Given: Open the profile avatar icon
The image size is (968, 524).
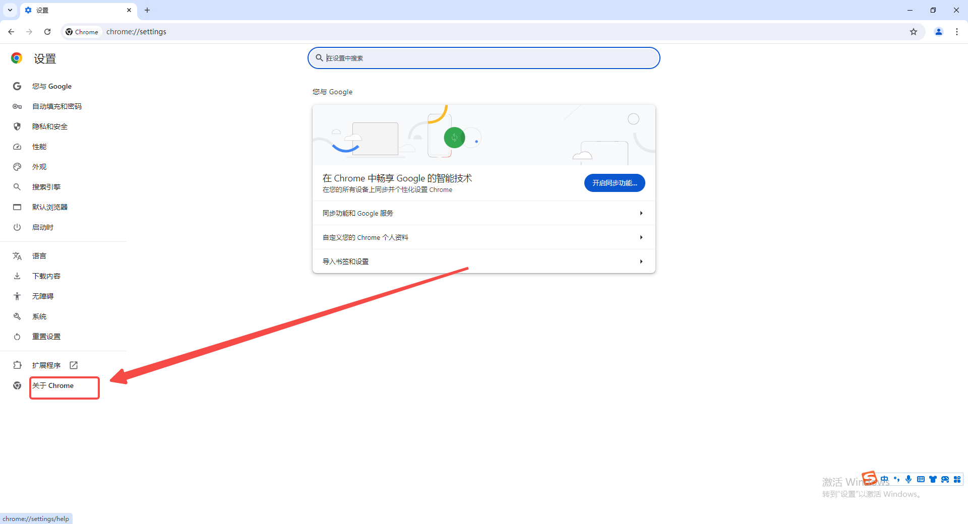Looking at the screenshot, I should click(939, 32).
